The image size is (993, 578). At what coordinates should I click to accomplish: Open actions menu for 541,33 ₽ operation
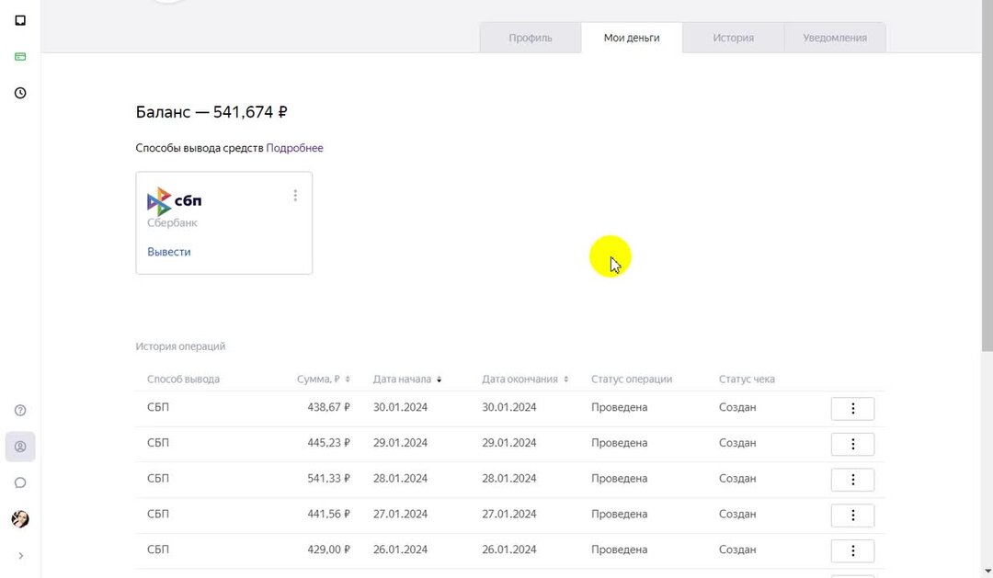pos(852,480)
